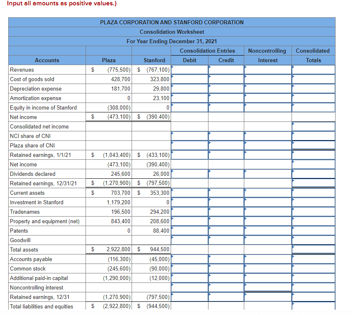This screenshot has width=352, height=315.
Task: Click the Consolidated Totals column header
Action: [313, 56]
